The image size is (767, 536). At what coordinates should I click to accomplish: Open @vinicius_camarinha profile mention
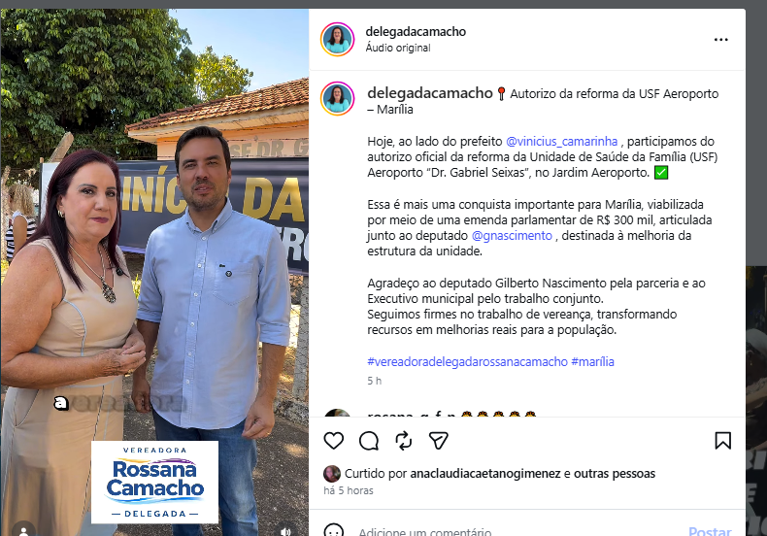(561, 142)
